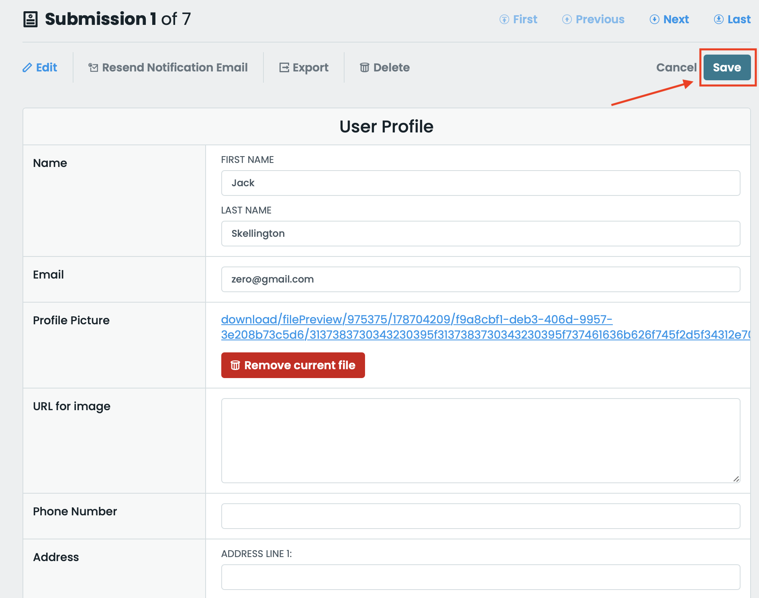Click the pencil Edit icon
Viewport: 759px width, 598px height.
27,67
